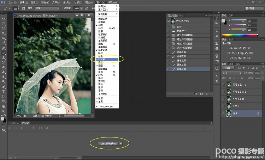The height and width of the screenshot is (160, 265).
Task: Choose 图层 F7 in Window menu
Action: tap(107, 66)
